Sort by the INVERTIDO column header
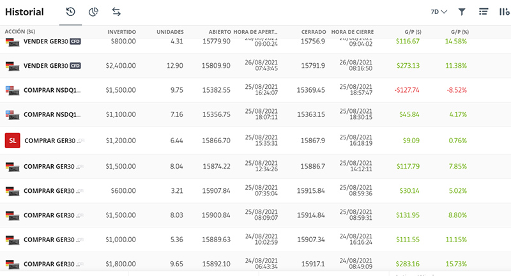The width and height of the screenshot is (511, 276). (x=121, y=32)
